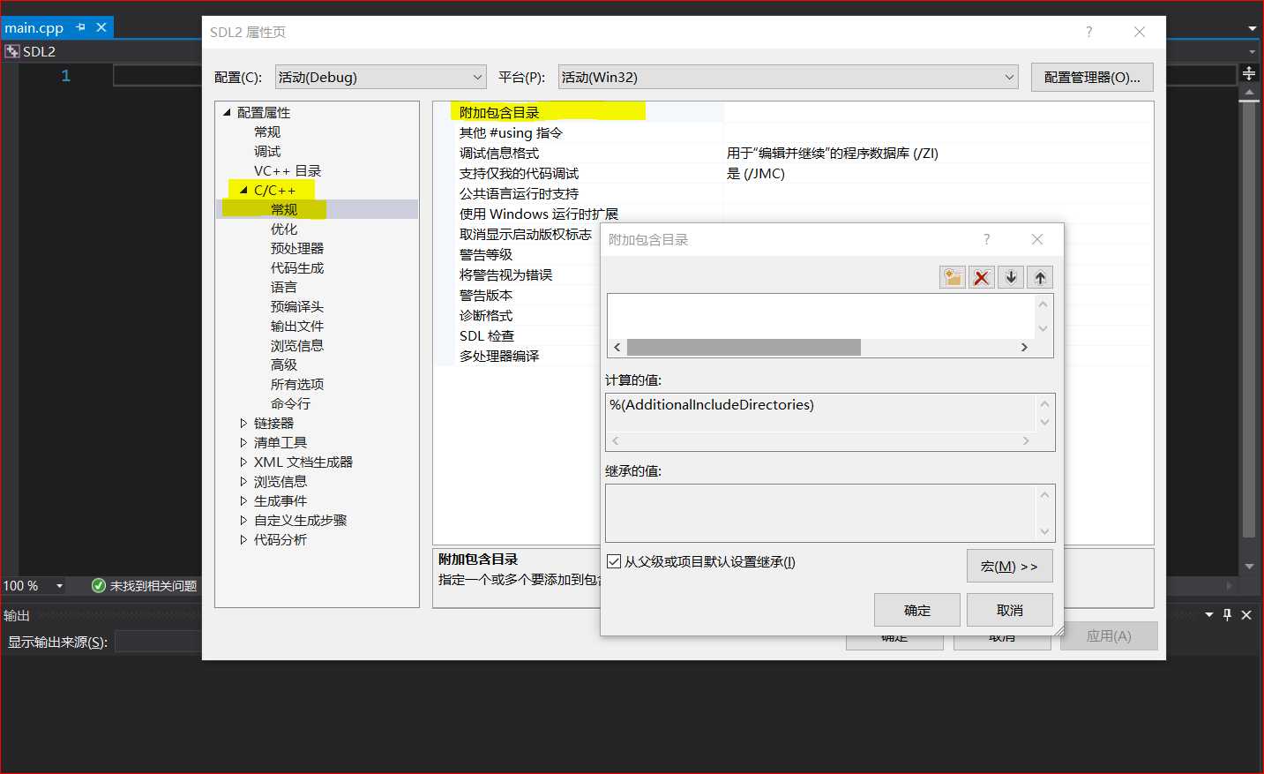
Task: Collapse the C/C++ tree node
Action: tap(243, 190)
